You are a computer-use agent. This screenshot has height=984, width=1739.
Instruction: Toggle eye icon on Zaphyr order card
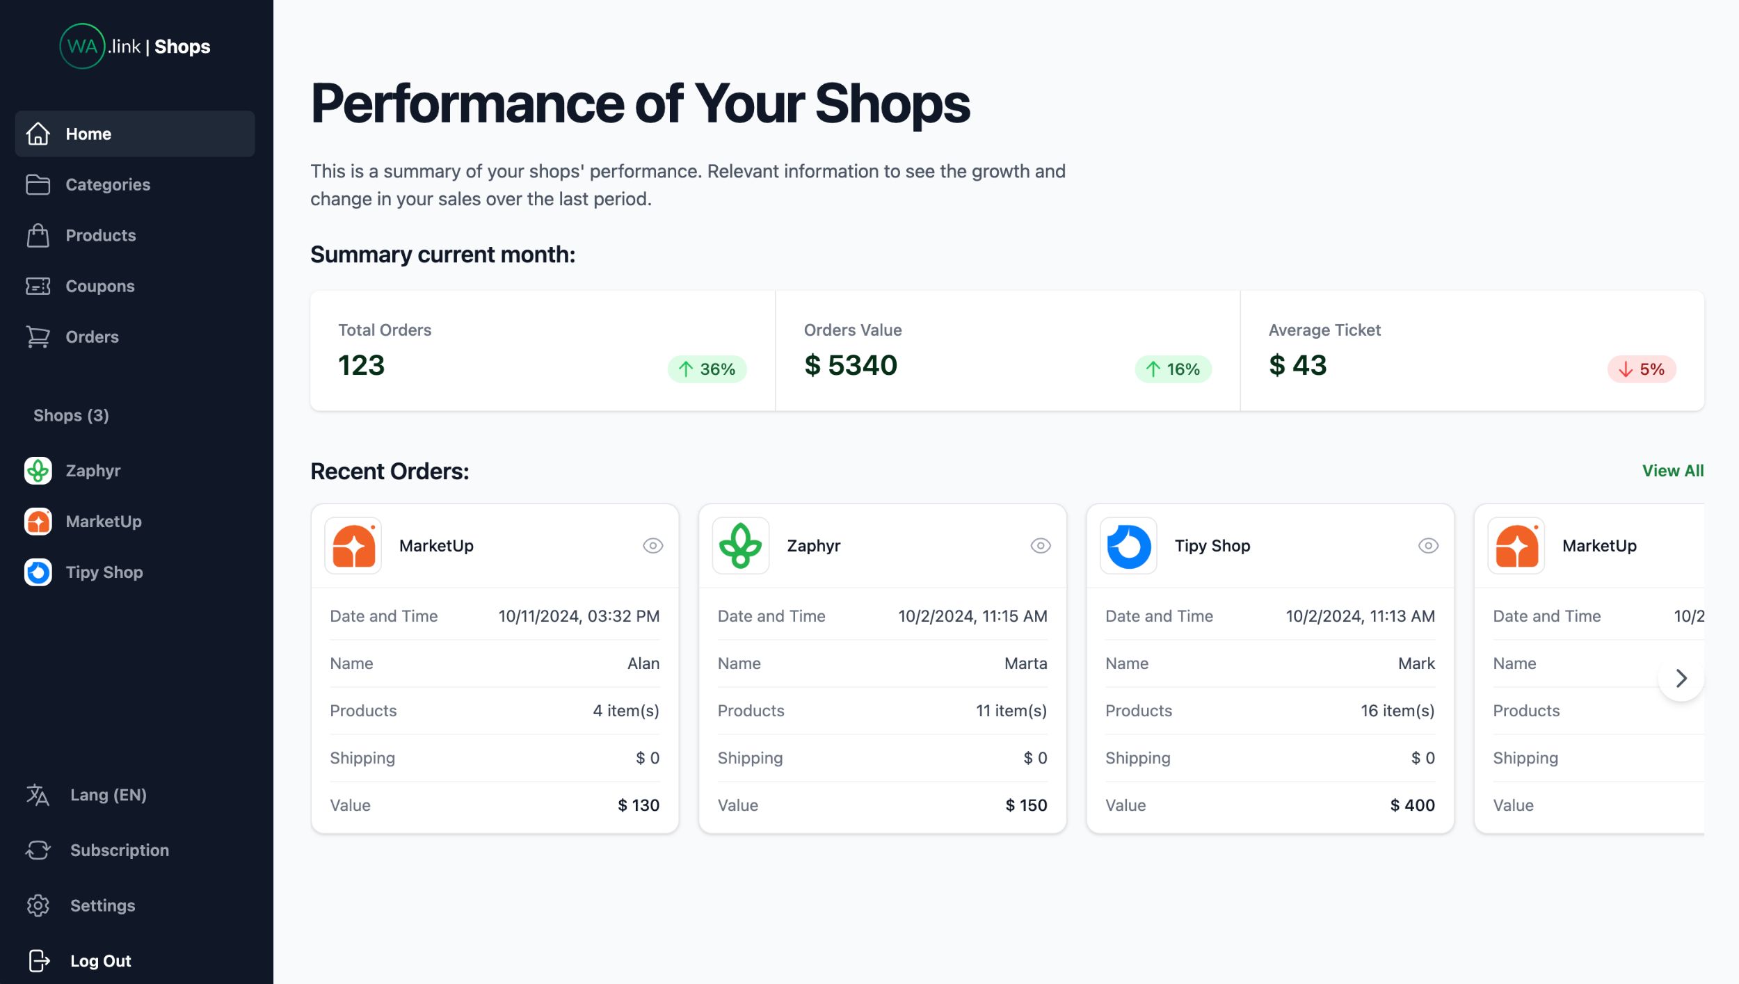(x=1040, y=546)
